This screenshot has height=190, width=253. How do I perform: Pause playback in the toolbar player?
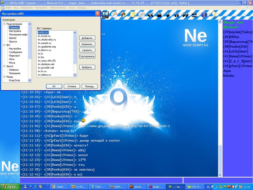click(177, 15)
